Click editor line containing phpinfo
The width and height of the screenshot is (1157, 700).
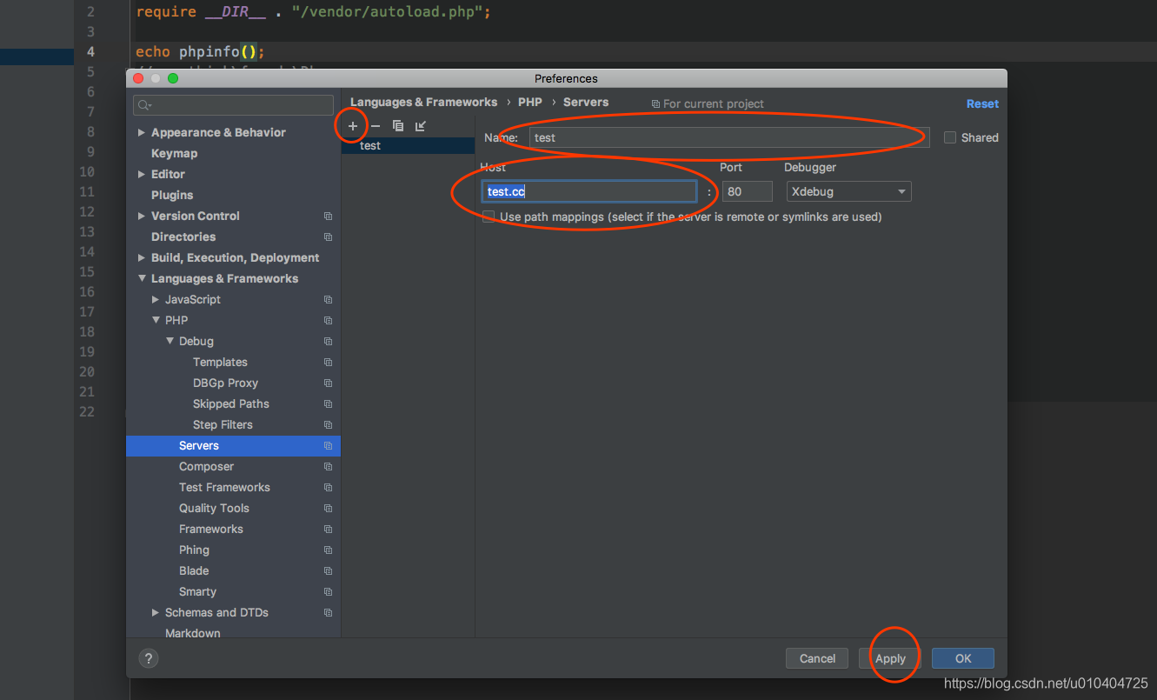(200, 51)
